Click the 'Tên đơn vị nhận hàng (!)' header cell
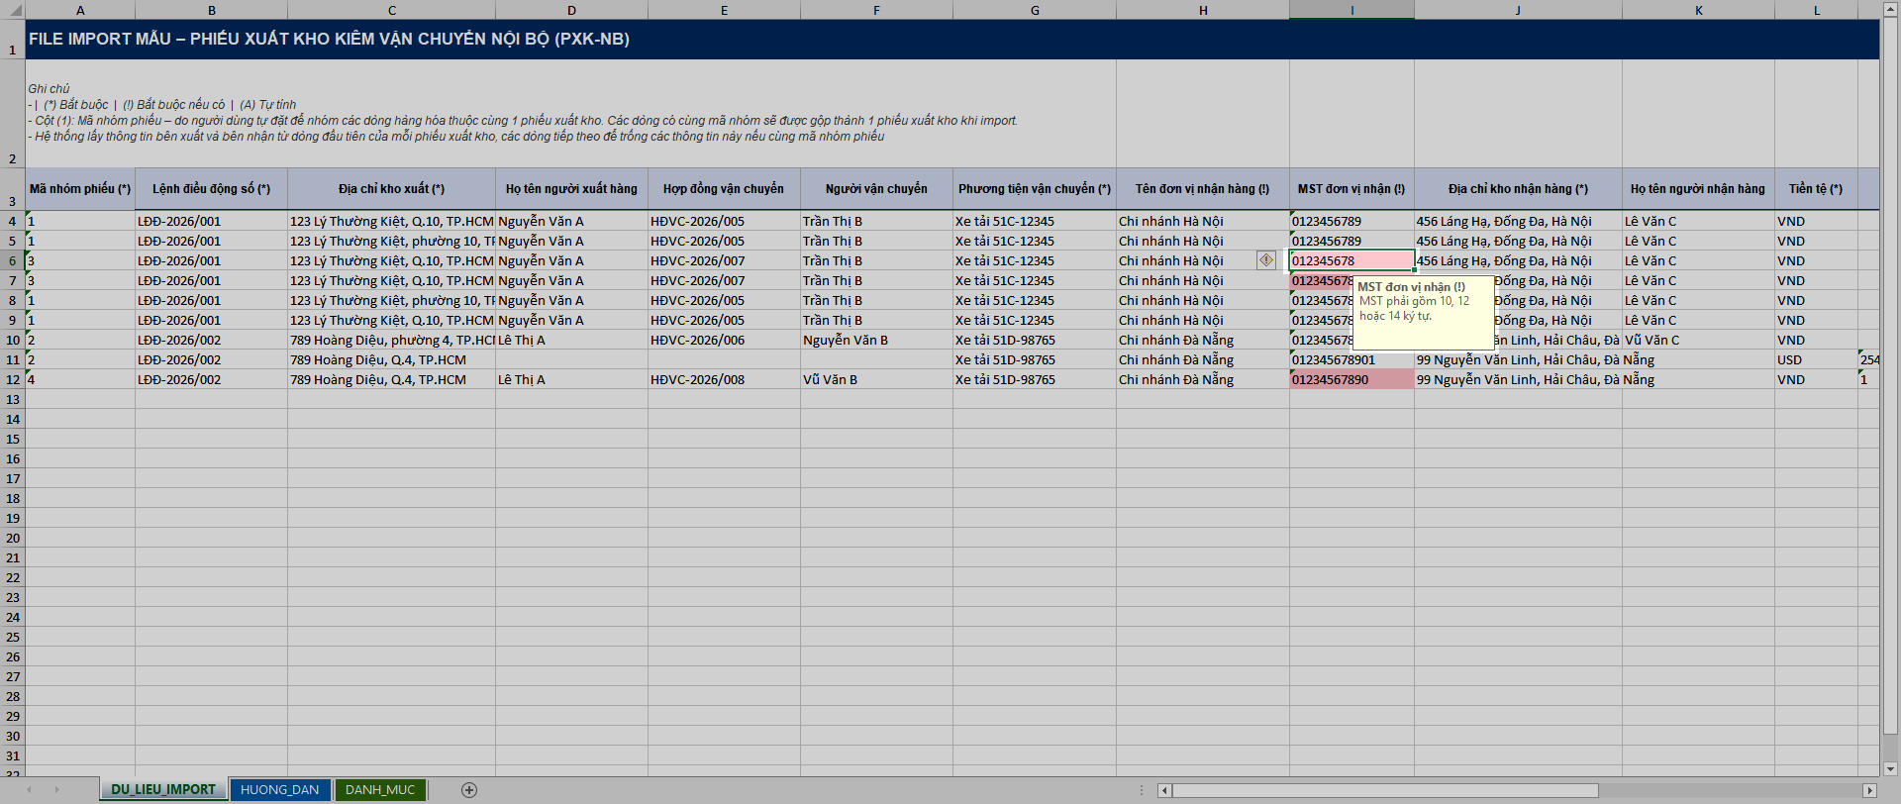 (x=1203, y=188)
